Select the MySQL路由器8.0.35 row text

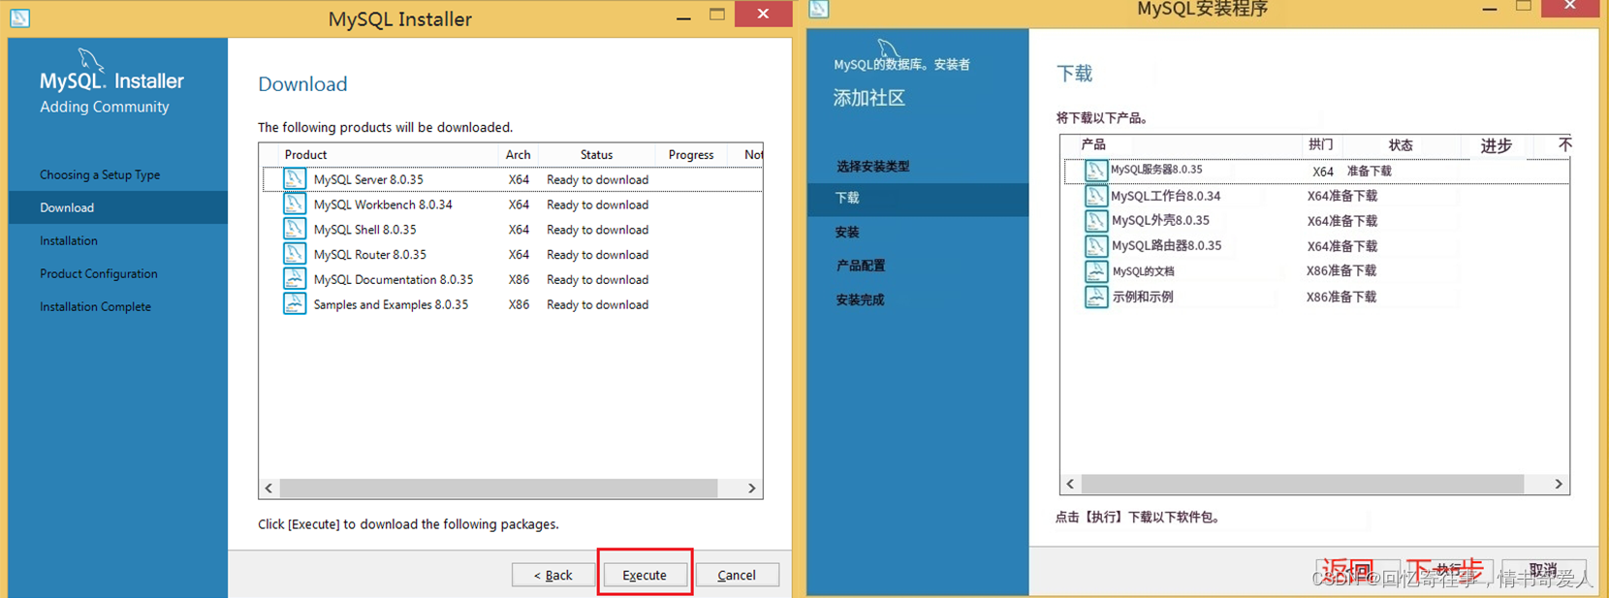(x=1166, y=245)
